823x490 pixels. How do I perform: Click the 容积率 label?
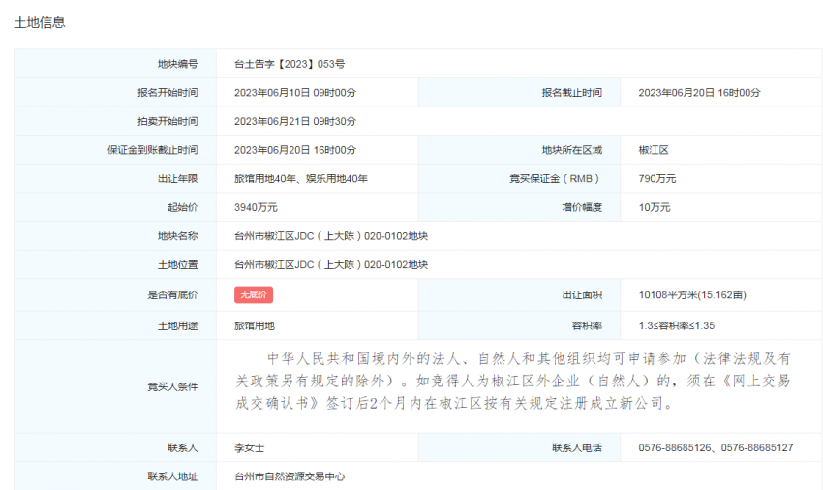point(587,326)
